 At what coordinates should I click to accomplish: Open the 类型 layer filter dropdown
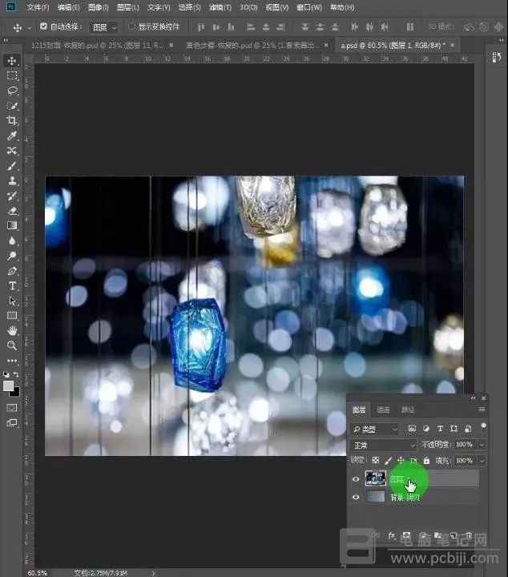tap(374, 429)
